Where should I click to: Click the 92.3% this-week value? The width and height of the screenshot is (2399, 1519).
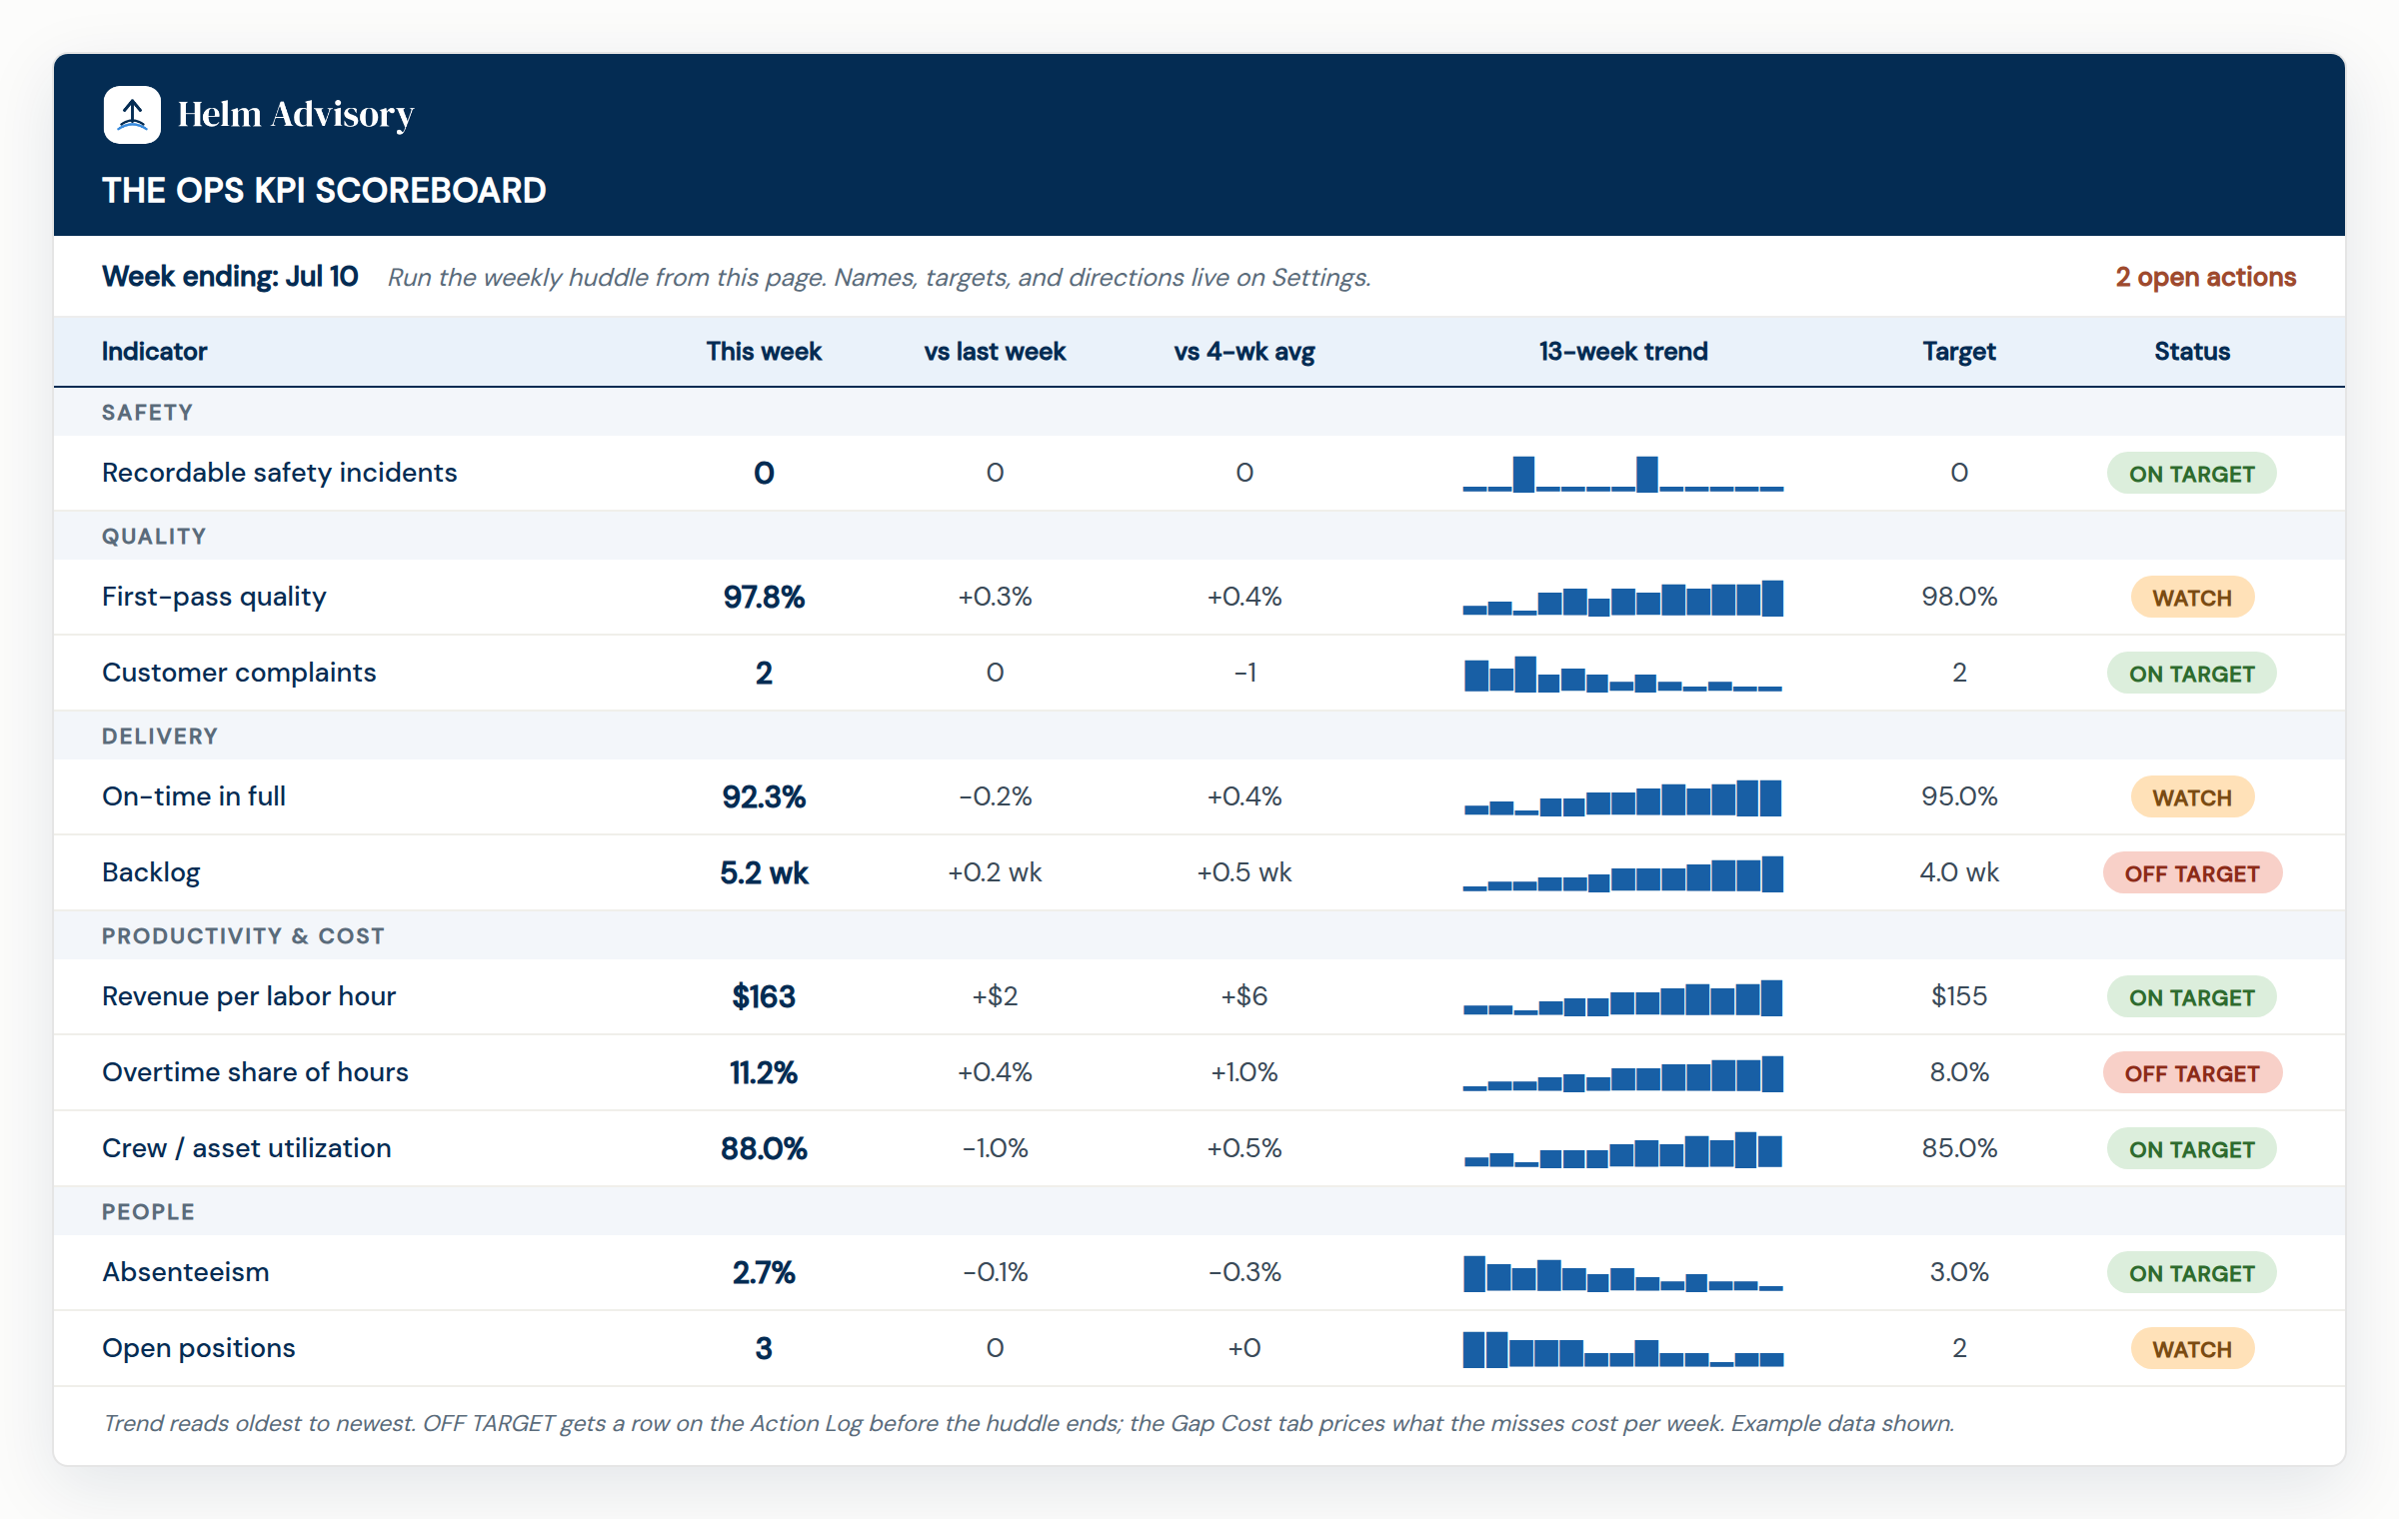[764, 796]
